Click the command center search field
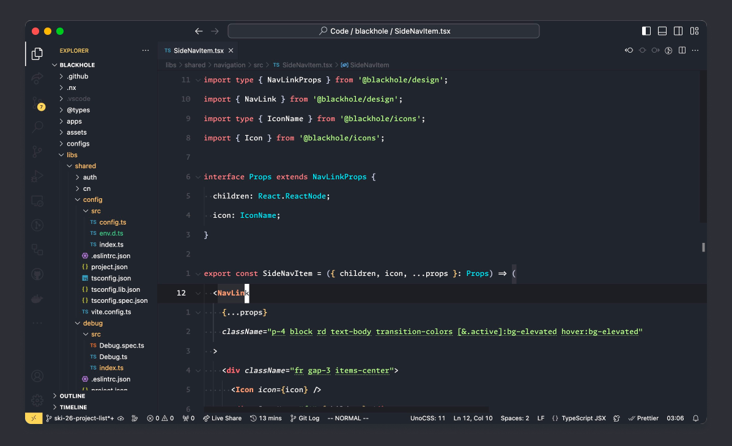The image size is (732, 446). (x=383, y=31)
